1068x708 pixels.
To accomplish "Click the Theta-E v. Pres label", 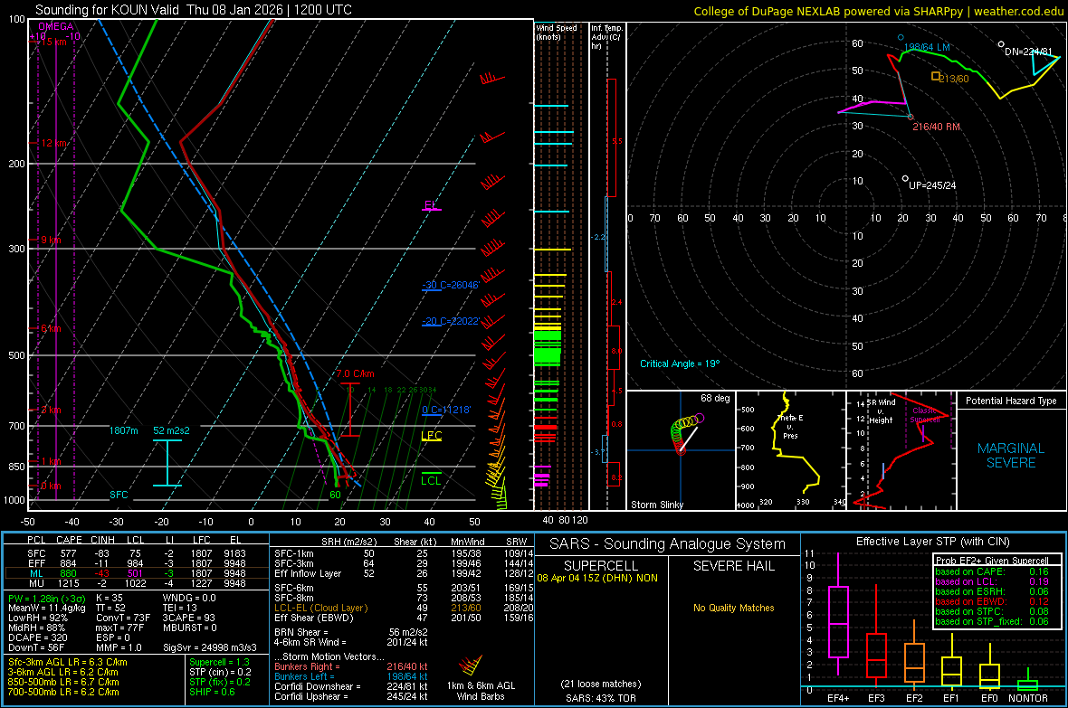I will point(790,426).
